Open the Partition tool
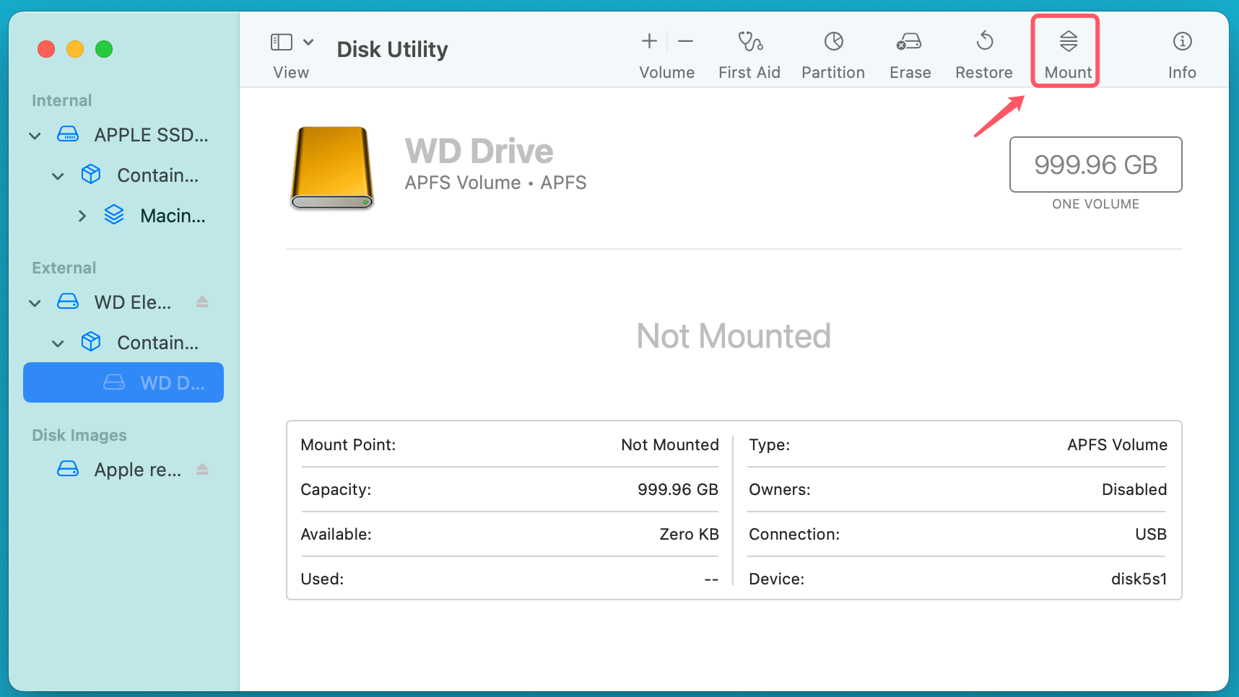1239x697 pixels. coord(832,52)
